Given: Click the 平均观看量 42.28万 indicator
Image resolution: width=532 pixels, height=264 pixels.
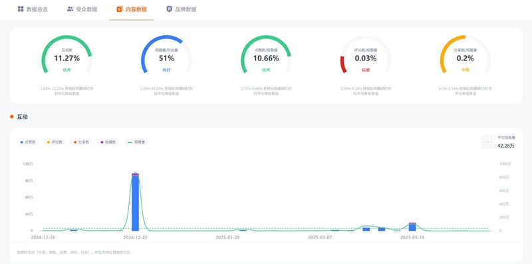Looking at the screenshot, I should click(499, 142).
